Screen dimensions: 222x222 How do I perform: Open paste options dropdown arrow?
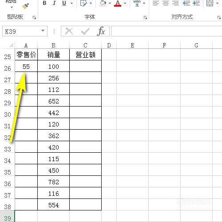12,7
